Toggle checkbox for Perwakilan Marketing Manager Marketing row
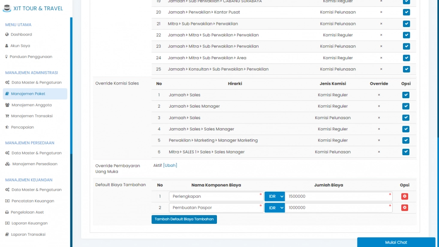Image resolution: width=439 pixels, height=247 pixels. pos(406,140)
